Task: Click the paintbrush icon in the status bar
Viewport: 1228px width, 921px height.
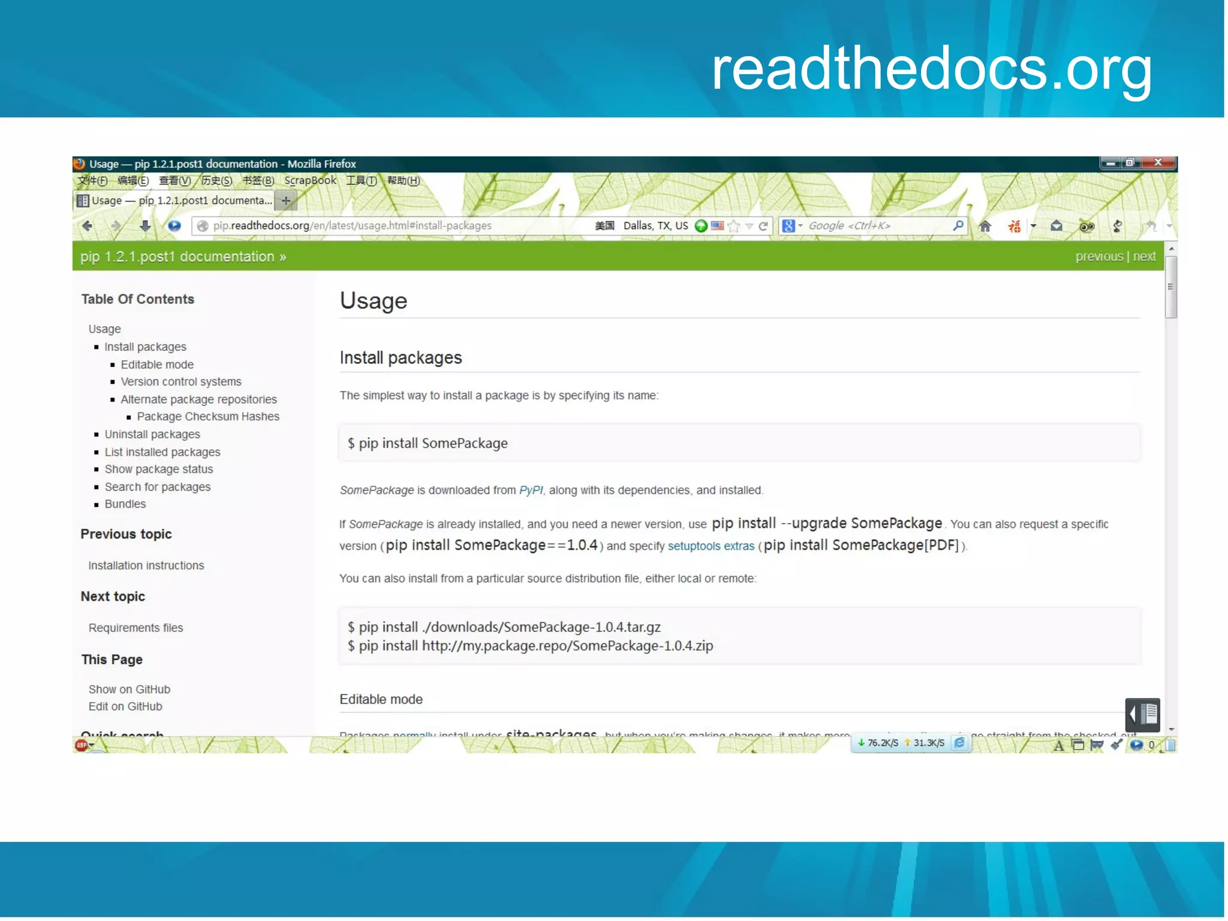Action: (x=1116, y=745)
